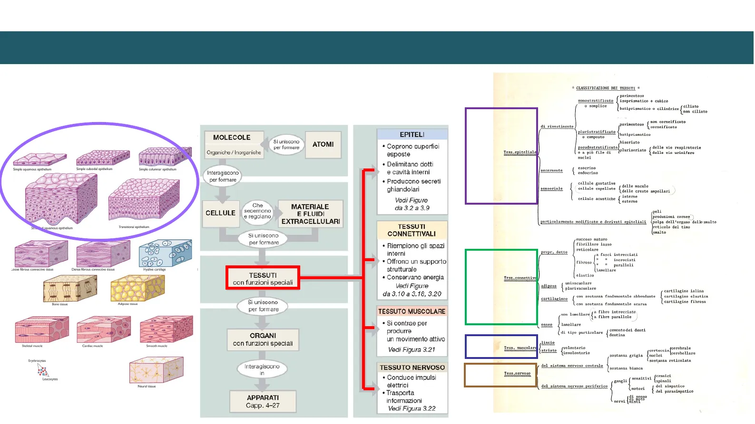Click the ORGANI con funzioni speciali box
Viewport: 755px width, 424px height.
263,339
